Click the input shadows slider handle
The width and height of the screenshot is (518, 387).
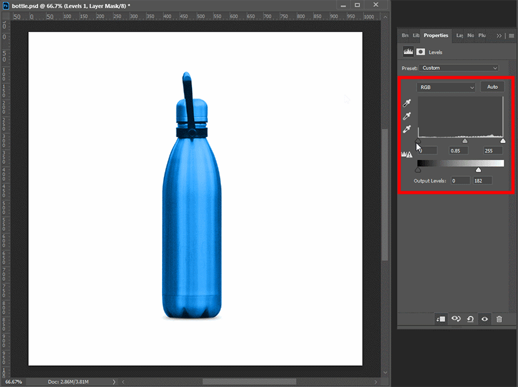(418, 141)
